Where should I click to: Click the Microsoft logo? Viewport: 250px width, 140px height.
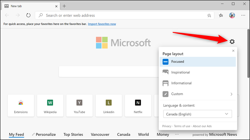tap(123, 43)
